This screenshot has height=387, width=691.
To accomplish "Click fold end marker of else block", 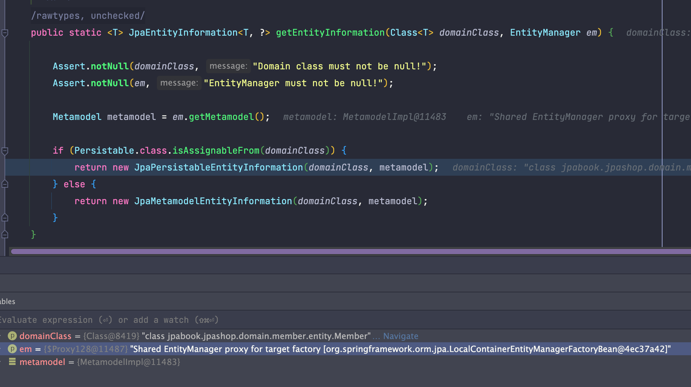I will click(5, 217).
